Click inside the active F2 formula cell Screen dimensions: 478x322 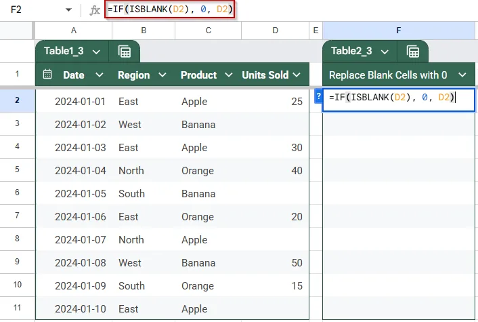click(x=398, y=100)
